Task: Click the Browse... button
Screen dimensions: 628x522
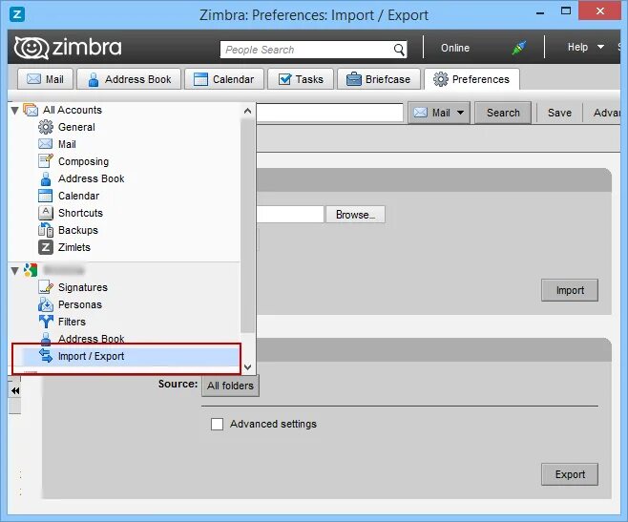Action: click(355, 215)
